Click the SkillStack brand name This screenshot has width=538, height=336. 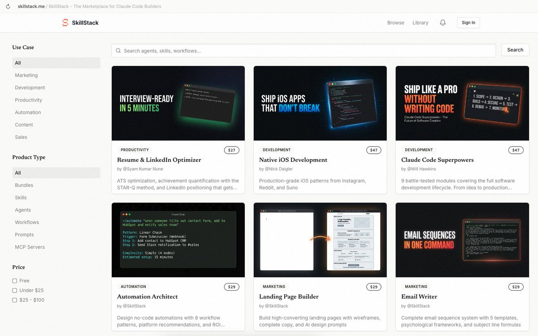point(85,22)
